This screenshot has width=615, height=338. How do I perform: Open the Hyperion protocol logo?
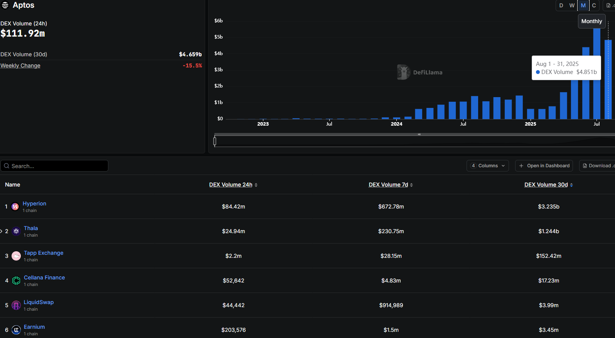[15, 207]
